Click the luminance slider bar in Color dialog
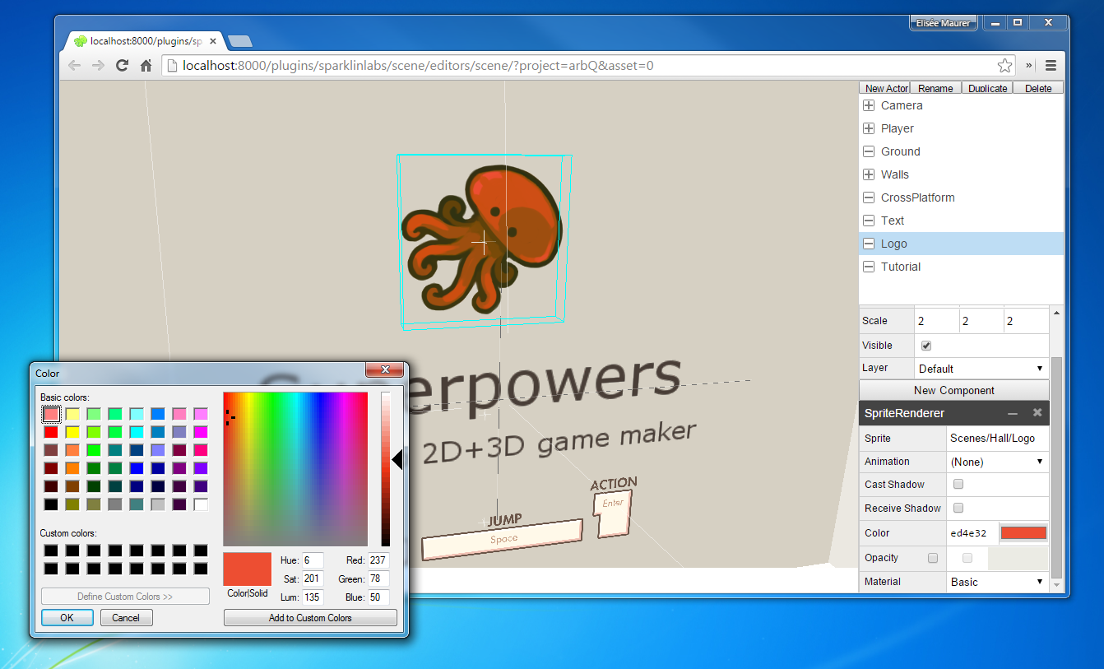Screen dimensions: 1104x669 coord(385,469)
